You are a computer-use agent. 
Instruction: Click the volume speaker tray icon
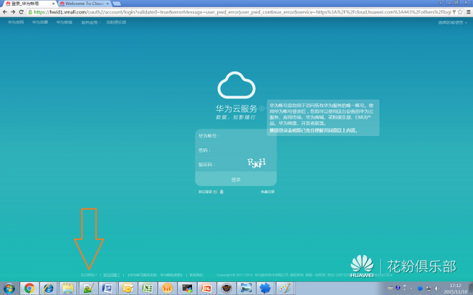[437, 289]
